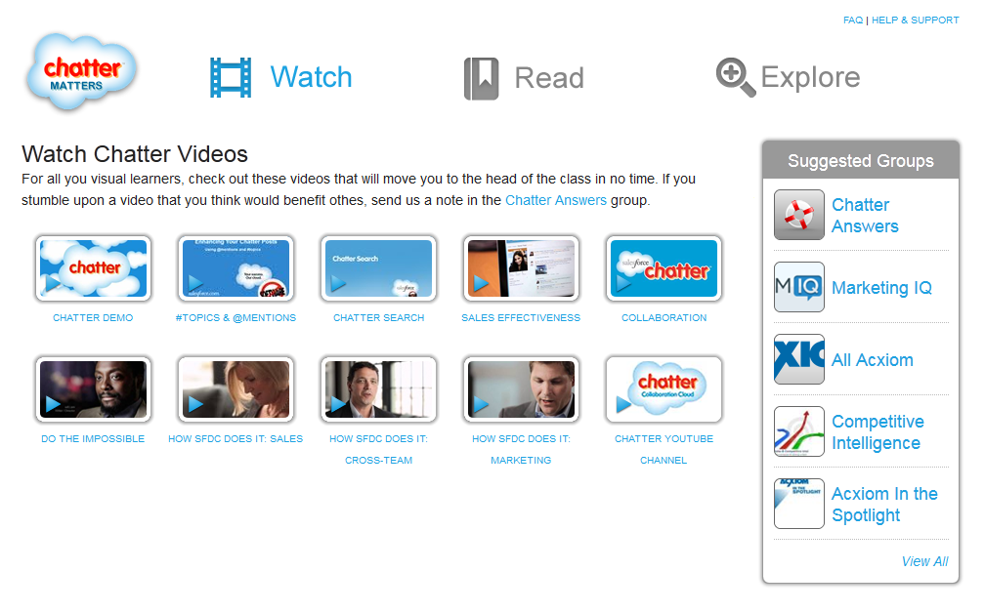Follow the Chatter Answers link in description
Viewport: 985px width, 612px height.
click(556, 200)
